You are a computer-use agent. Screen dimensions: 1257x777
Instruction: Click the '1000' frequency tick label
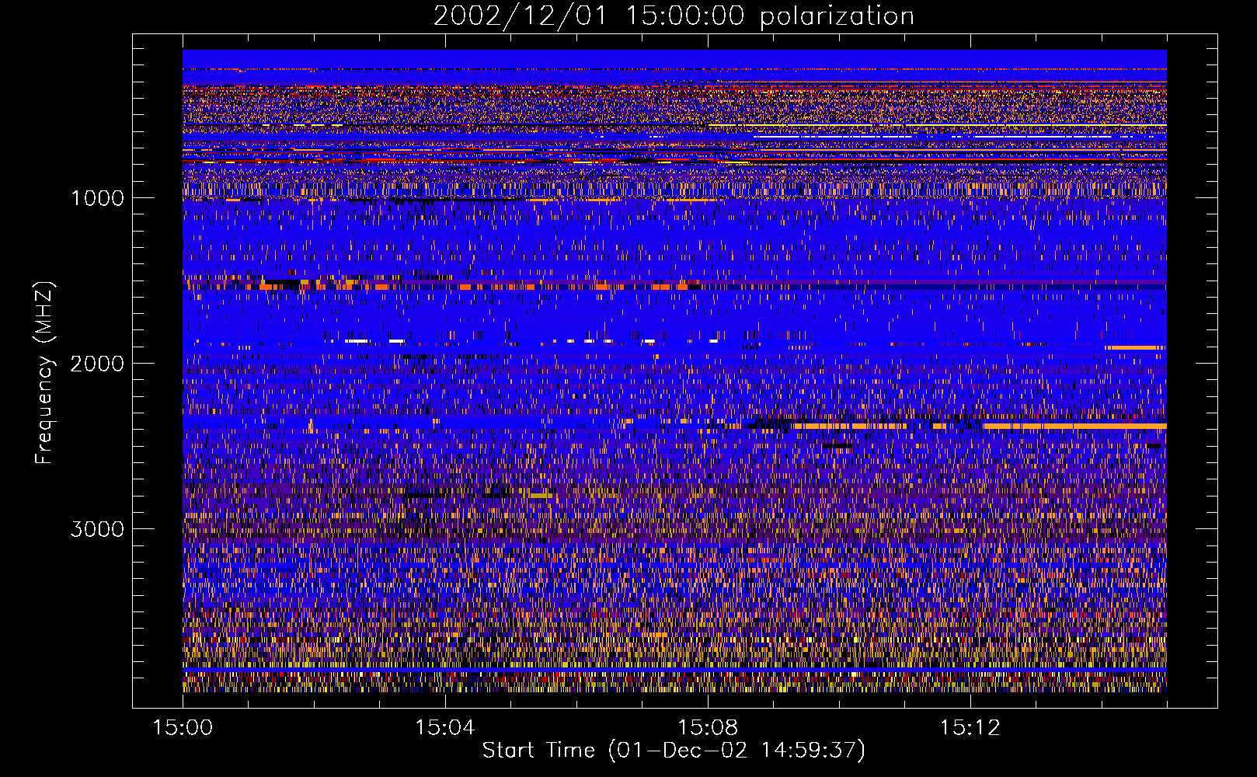click(97, 198)
